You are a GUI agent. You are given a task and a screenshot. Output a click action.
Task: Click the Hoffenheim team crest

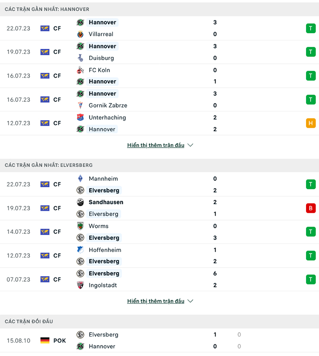coord(80,249)
